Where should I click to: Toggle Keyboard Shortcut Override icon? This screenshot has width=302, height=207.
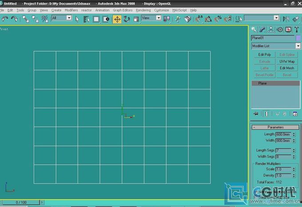coord(187,19)
